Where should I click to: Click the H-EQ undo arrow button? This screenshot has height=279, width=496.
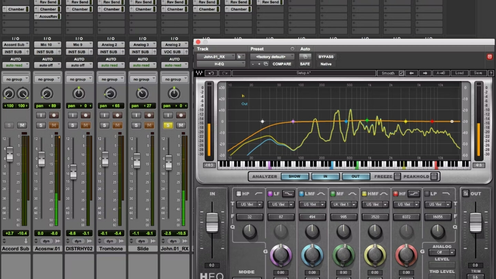tap(211, 73)
